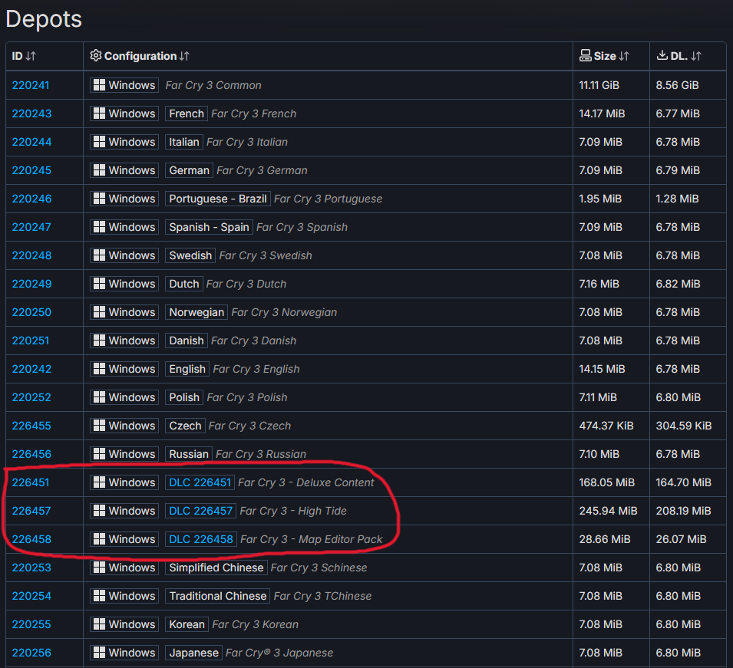Screen dimensions: 733x668
Task: Click the Windows tag in the Korean row
Action: coord(124,624)
